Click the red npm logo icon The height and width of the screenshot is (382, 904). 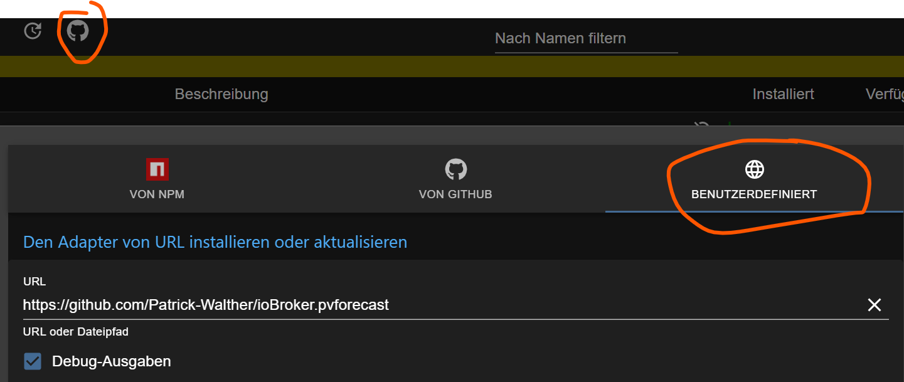click(157, 169)
